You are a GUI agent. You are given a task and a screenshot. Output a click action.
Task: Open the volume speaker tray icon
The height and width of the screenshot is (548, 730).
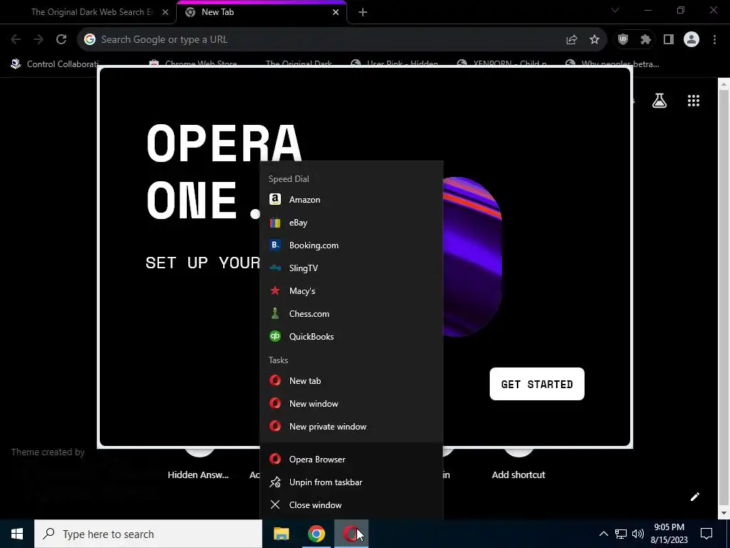pos(638,534)
